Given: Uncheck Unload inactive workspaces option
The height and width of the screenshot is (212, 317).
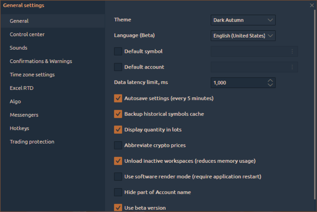Looking at the screenshot, I should (x=118, y=161).
